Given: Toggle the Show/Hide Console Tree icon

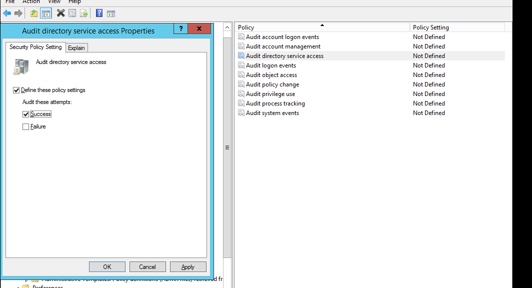Looking at the screenshot, I should [46, 13].
